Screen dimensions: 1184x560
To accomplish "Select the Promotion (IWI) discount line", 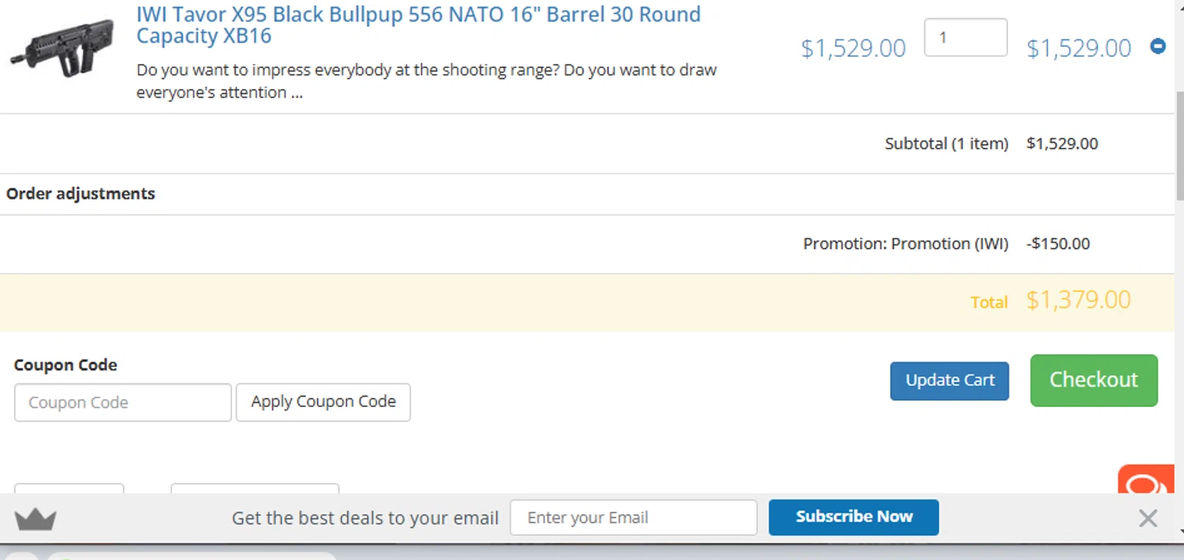I will (x=905, y=244).
